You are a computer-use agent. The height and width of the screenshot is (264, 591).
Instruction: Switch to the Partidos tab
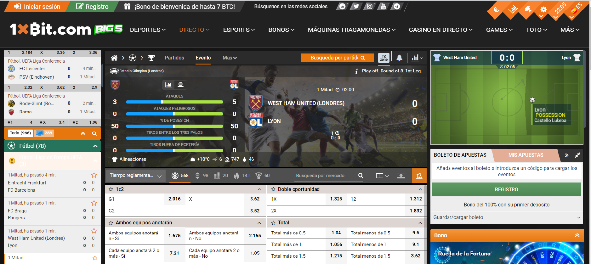[x=174, y=58]
